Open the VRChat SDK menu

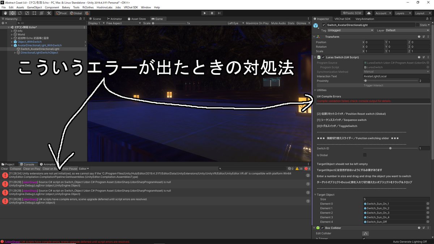coord(131,7)
